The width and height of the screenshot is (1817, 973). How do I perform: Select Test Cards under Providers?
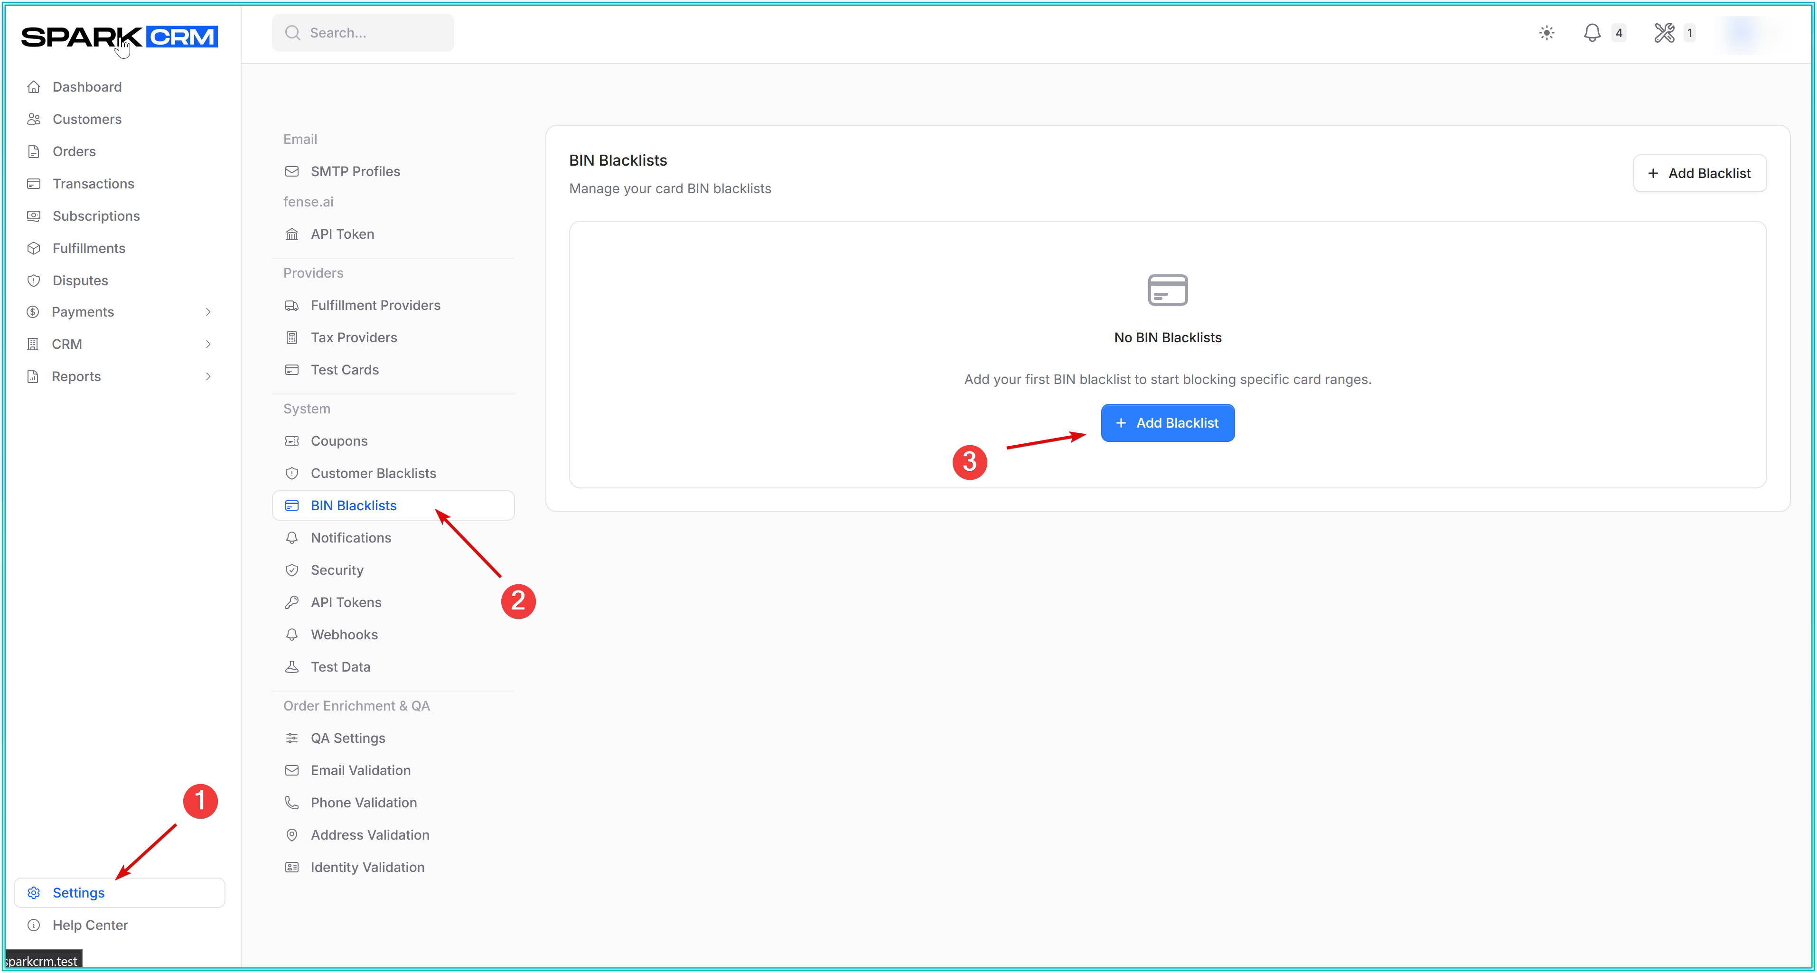(x=344, y=369)
